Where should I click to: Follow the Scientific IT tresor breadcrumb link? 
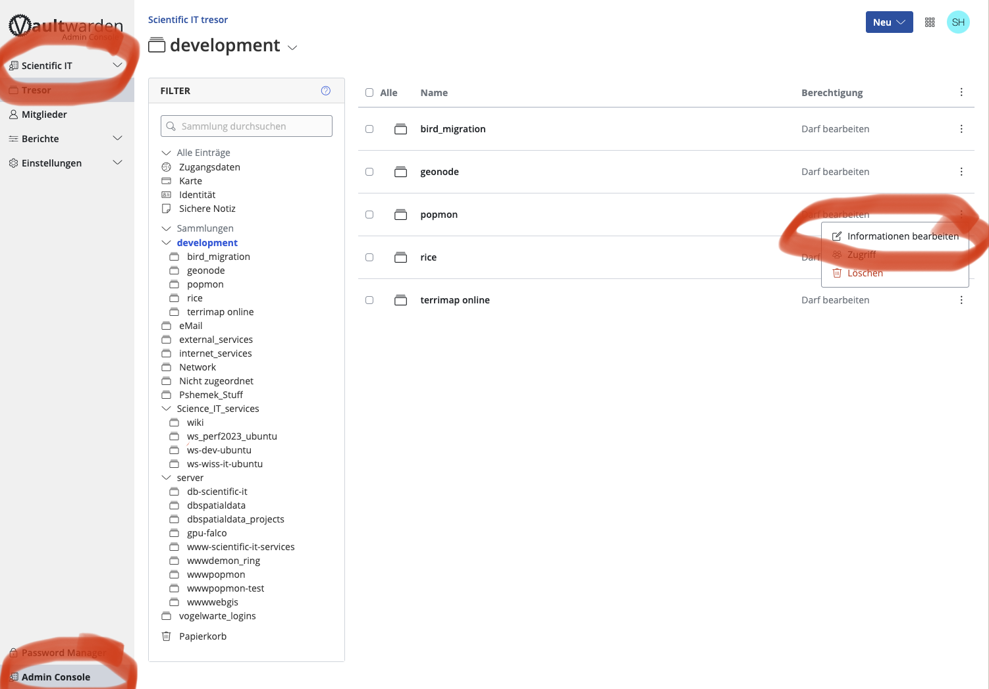coord(188,19)
